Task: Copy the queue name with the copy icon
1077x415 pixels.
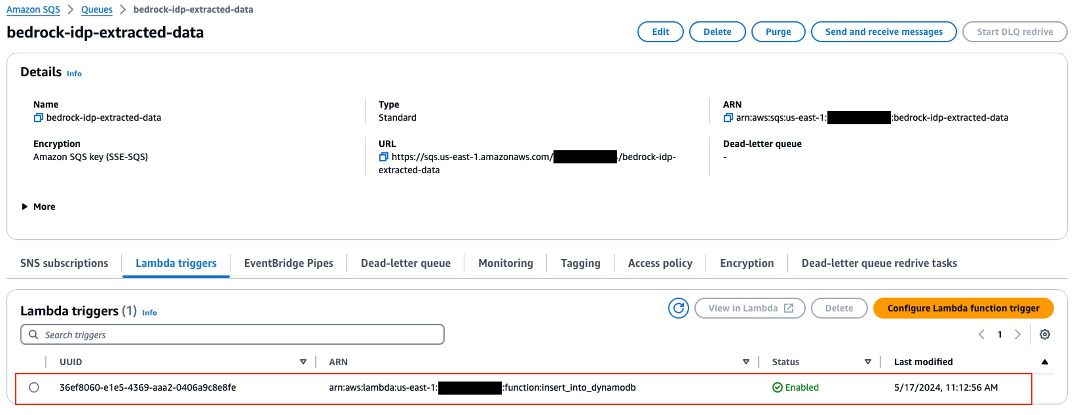Action: pos(38,118)
